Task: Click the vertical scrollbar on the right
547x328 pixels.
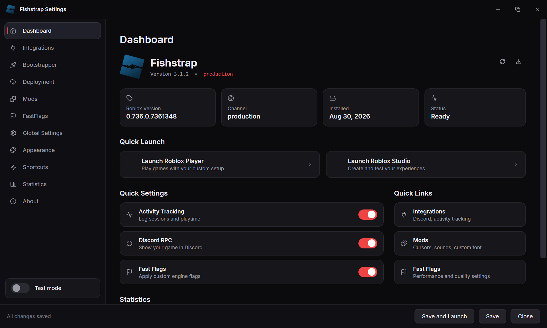Action: (543, 139)
